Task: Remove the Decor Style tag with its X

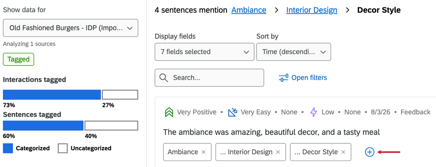Action: [x=343, y=152]
